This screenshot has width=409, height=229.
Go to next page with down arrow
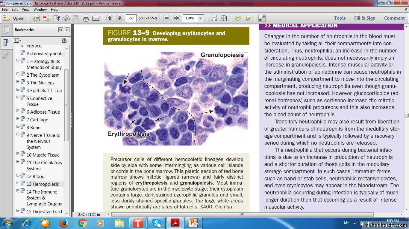click(119, 18)
